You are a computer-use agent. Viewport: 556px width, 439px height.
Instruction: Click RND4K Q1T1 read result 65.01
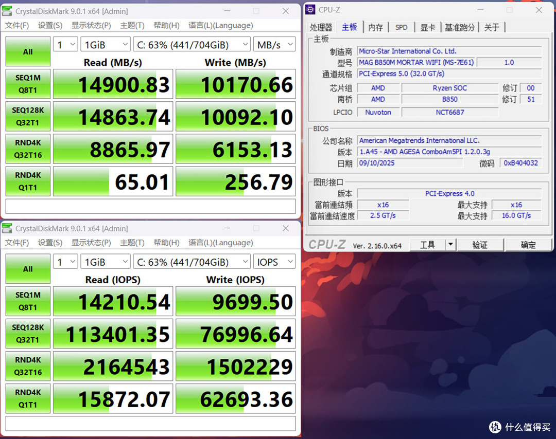113,181
